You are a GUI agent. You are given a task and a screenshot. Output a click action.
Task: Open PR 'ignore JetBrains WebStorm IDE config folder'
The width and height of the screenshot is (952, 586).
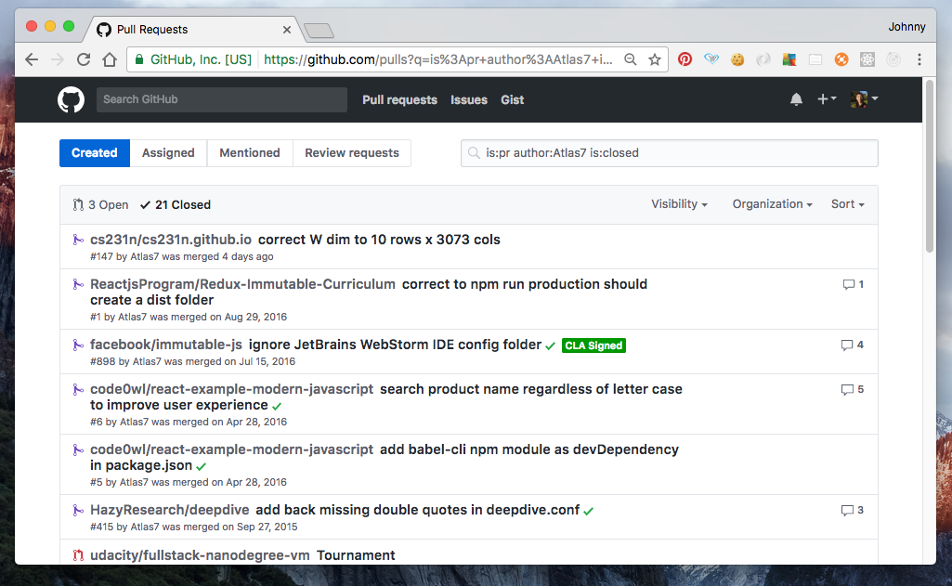[x=395, y=345]
